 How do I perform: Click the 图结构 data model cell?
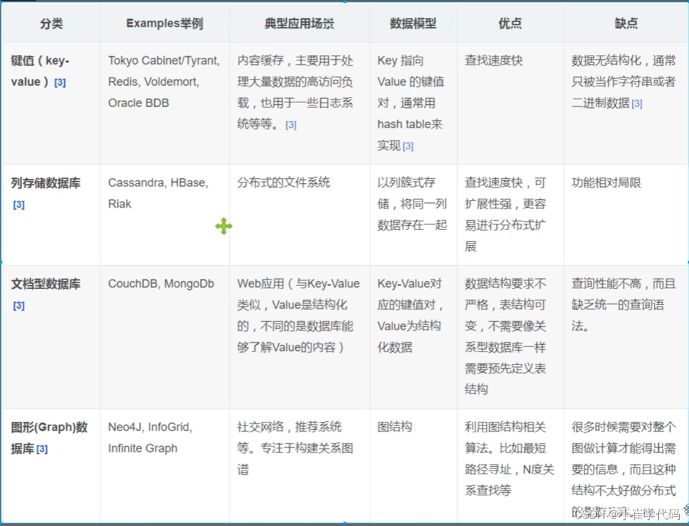pyautogui.click(x=395, y=427)
